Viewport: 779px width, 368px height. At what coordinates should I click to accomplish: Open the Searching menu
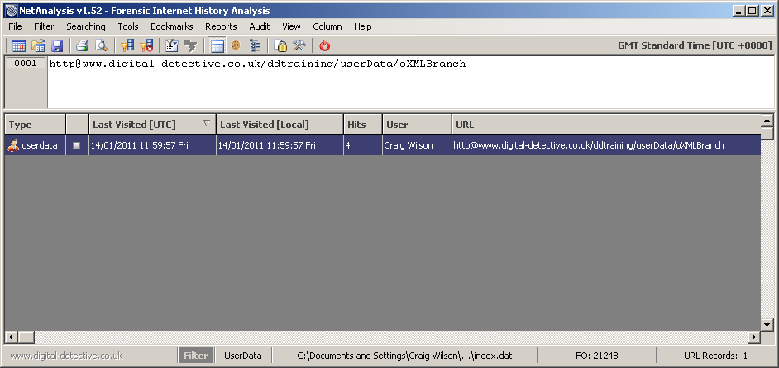point(86,26)
